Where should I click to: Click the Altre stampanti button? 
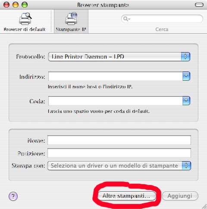127,196
